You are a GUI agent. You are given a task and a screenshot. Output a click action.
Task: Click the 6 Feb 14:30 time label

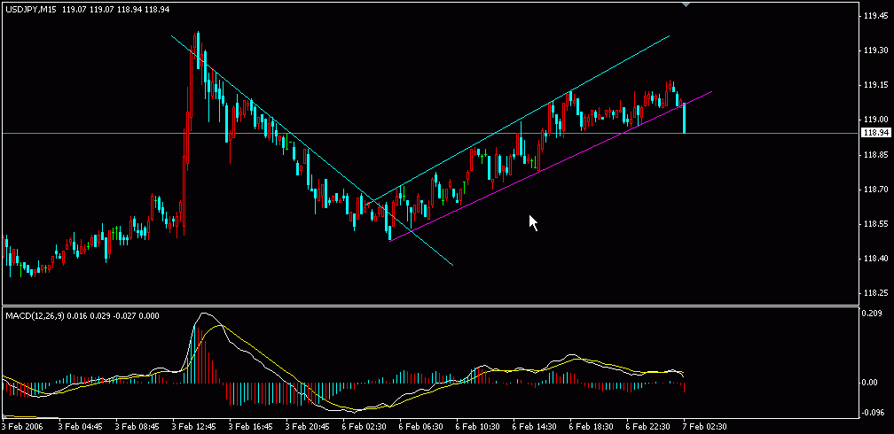coord(534,426)
